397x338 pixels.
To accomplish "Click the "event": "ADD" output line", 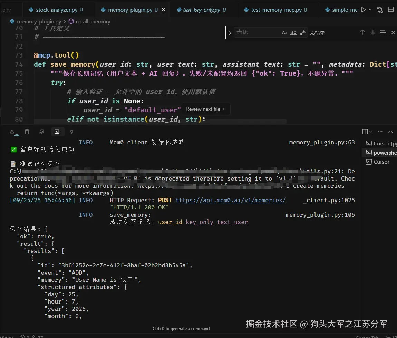I will tap(63, 273).
